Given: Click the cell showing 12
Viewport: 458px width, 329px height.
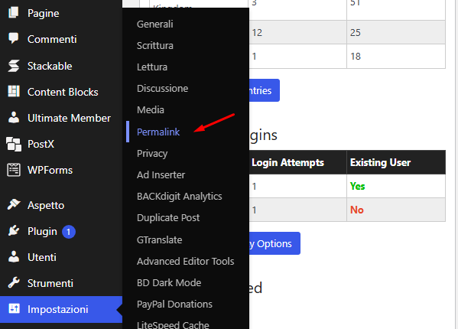Looking at the screenshot, I should pyautogui.click(x=298, y=32).
